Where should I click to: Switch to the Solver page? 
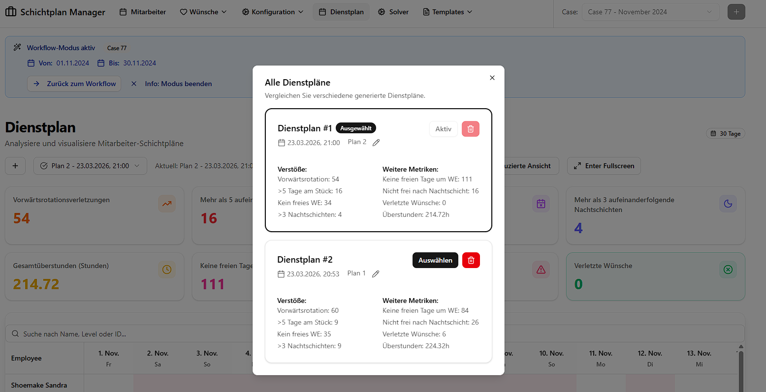tap(393, 12)
